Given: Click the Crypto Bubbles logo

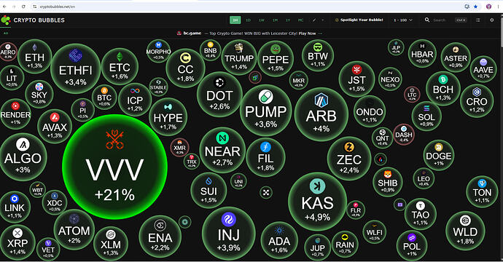Looking at the screenshot, I should point(33,20).
